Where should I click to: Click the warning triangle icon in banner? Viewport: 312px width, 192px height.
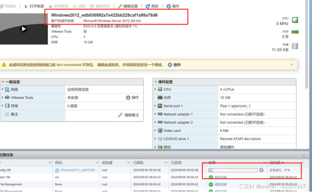coord(4,65)
